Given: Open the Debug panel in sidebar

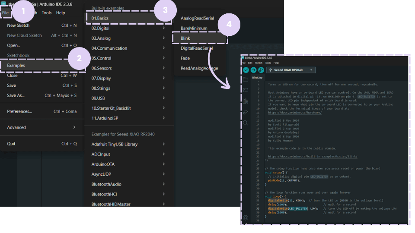Looking at the screenshot, I should 246,112.
